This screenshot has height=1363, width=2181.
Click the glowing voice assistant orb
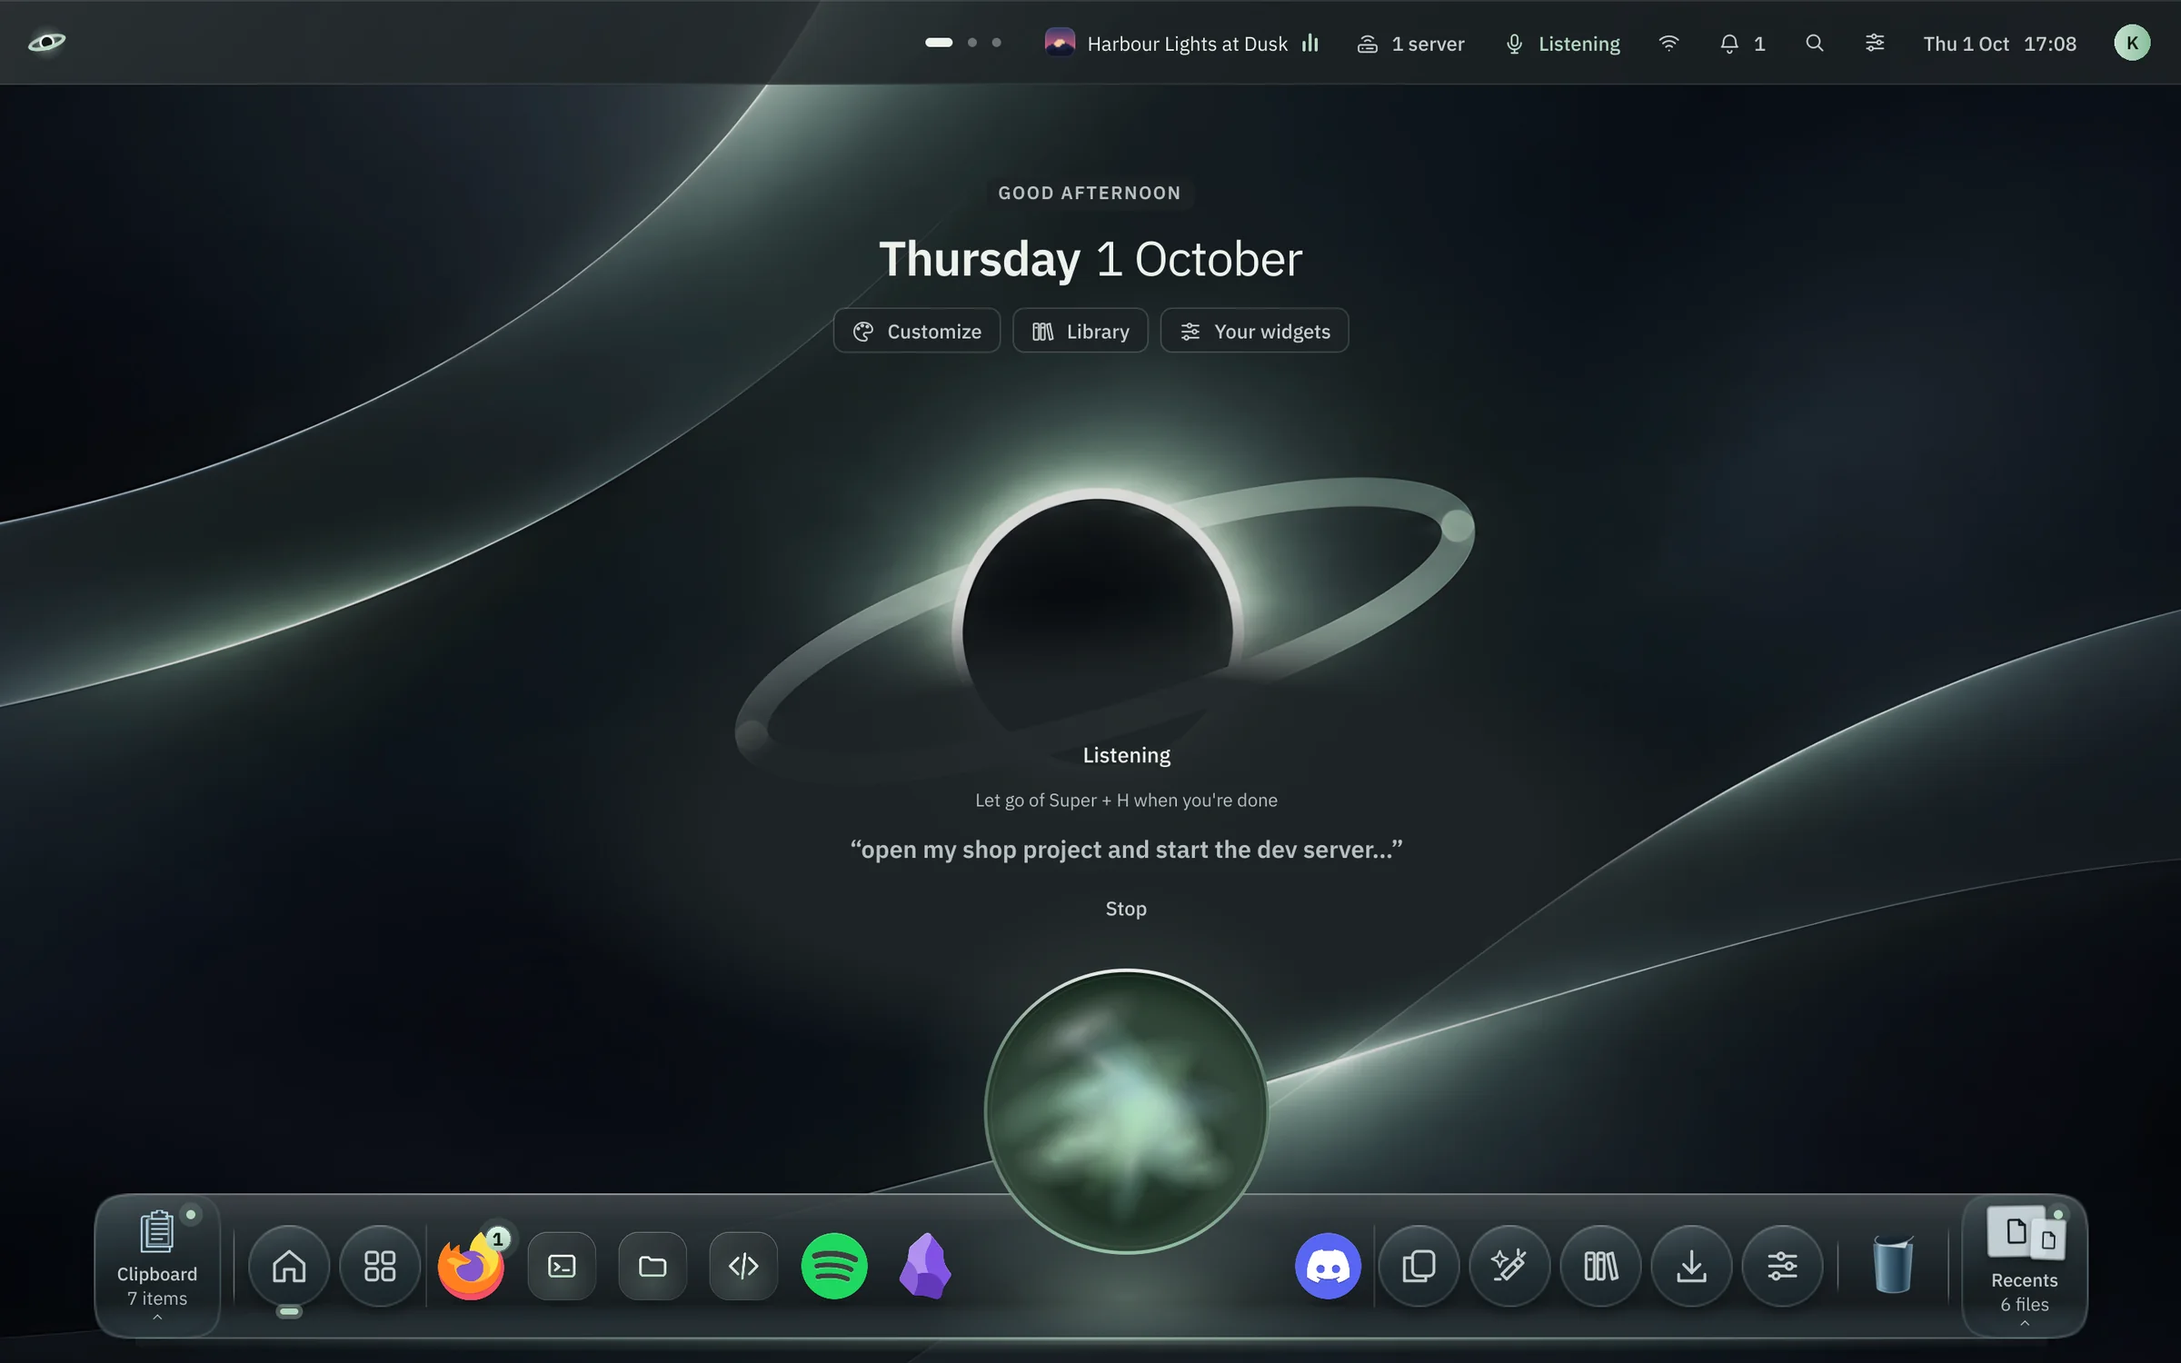click(x=1126, y=1110)
